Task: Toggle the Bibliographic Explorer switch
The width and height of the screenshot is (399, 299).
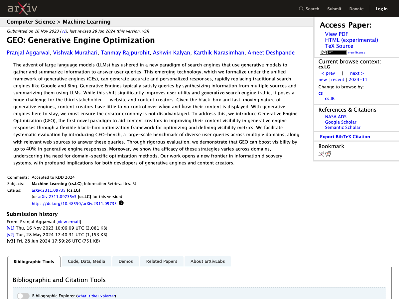Action: 23,296
